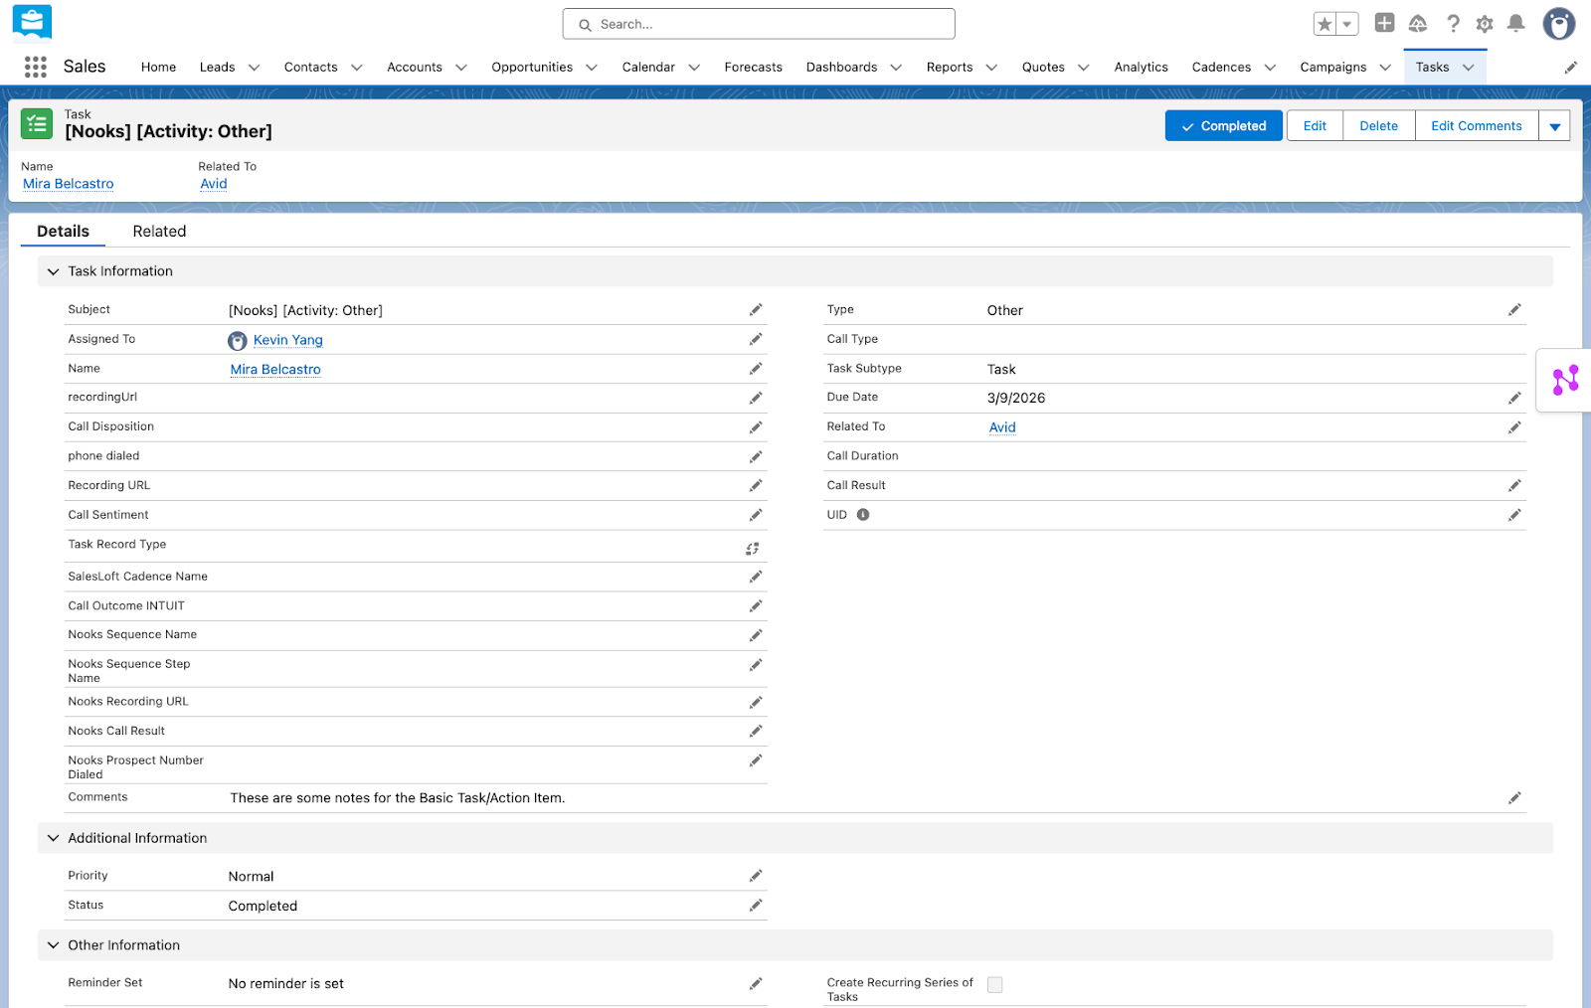Screen dimensions: 1591x1008
Task: Open the Forecasts tab
Action: click(x=753, y=68)
